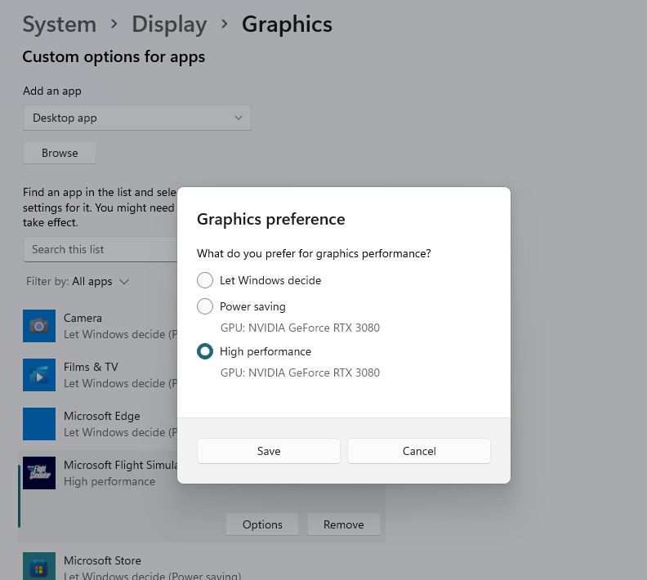The width and height of the screenshot is (647, 580).
Task: Remove Microsoft Flight Simulator from the list
Action: (x=344, y=524)
